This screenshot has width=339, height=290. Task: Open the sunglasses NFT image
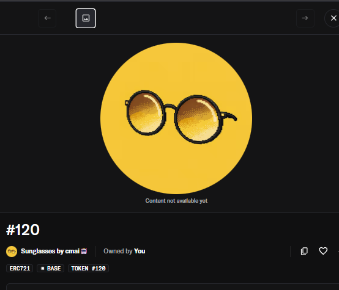pos(176,118)
